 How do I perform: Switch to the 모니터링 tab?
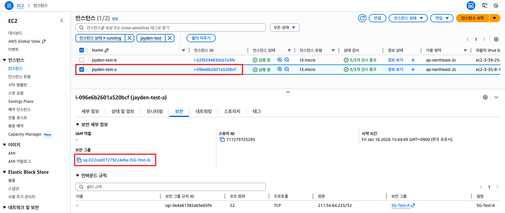(x=155, y=111)
